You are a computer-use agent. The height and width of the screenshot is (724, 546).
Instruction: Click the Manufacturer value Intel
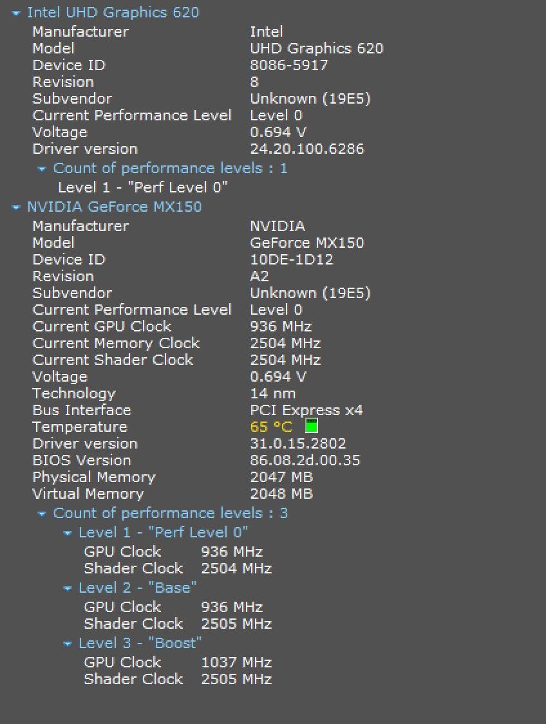click(266, 32)
